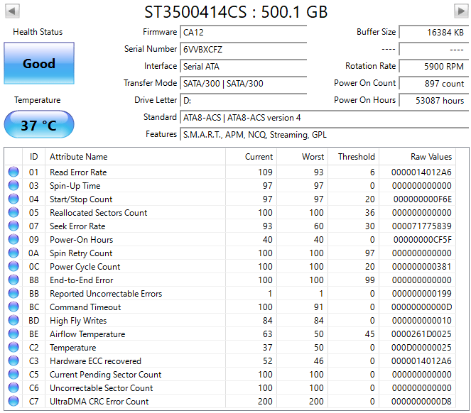The image size is (471, 413).
Task: Click status orb for Spin-Up Time
Action: [13, 185]
